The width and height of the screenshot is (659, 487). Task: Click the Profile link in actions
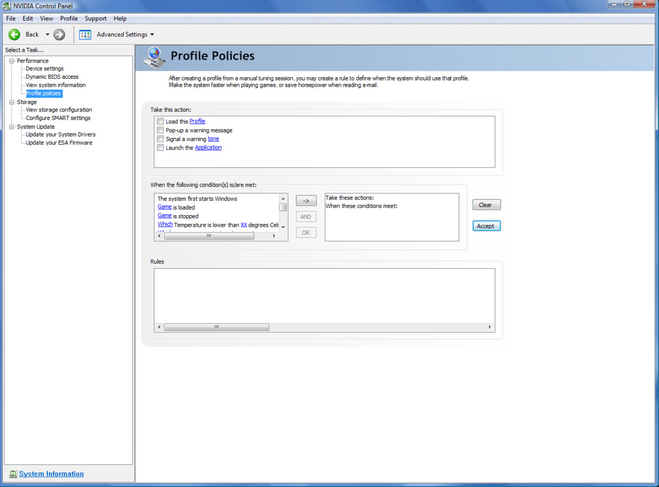[197, 121]
